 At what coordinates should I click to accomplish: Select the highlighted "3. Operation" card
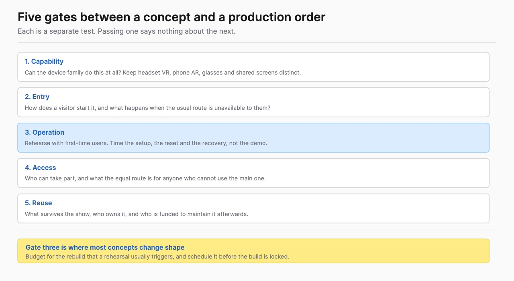click(253, 137)
